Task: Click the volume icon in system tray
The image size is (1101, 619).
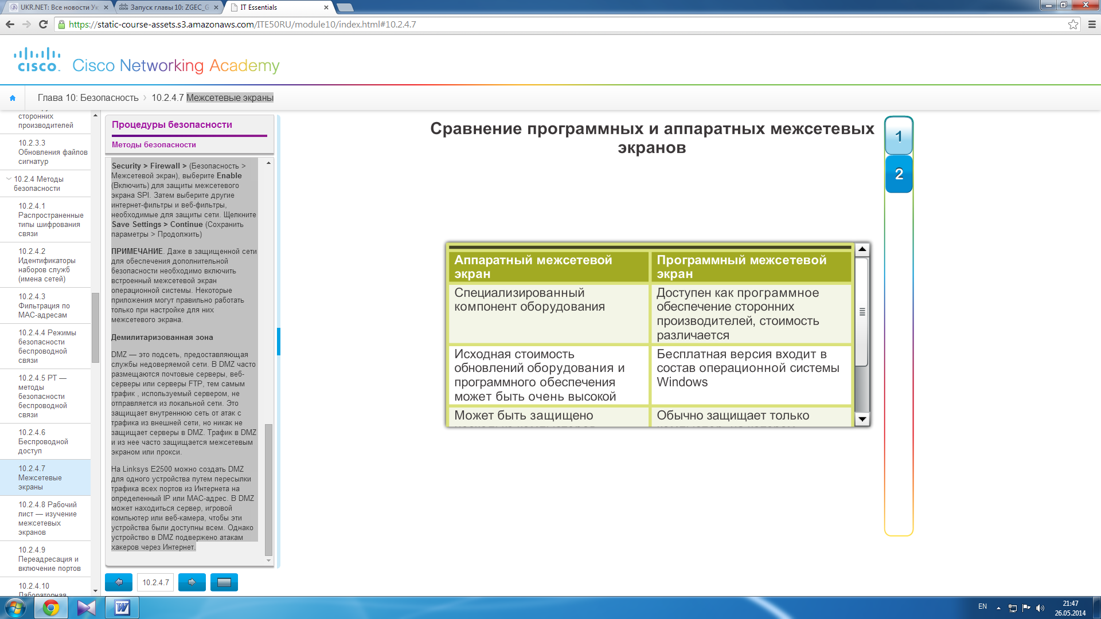Action: [x=1040, y=608]
